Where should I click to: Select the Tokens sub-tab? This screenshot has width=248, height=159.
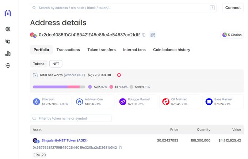point(39,64)
